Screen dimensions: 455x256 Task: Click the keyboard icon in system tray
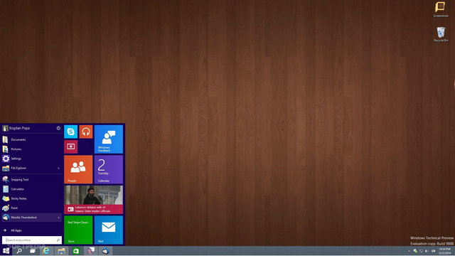433,251
